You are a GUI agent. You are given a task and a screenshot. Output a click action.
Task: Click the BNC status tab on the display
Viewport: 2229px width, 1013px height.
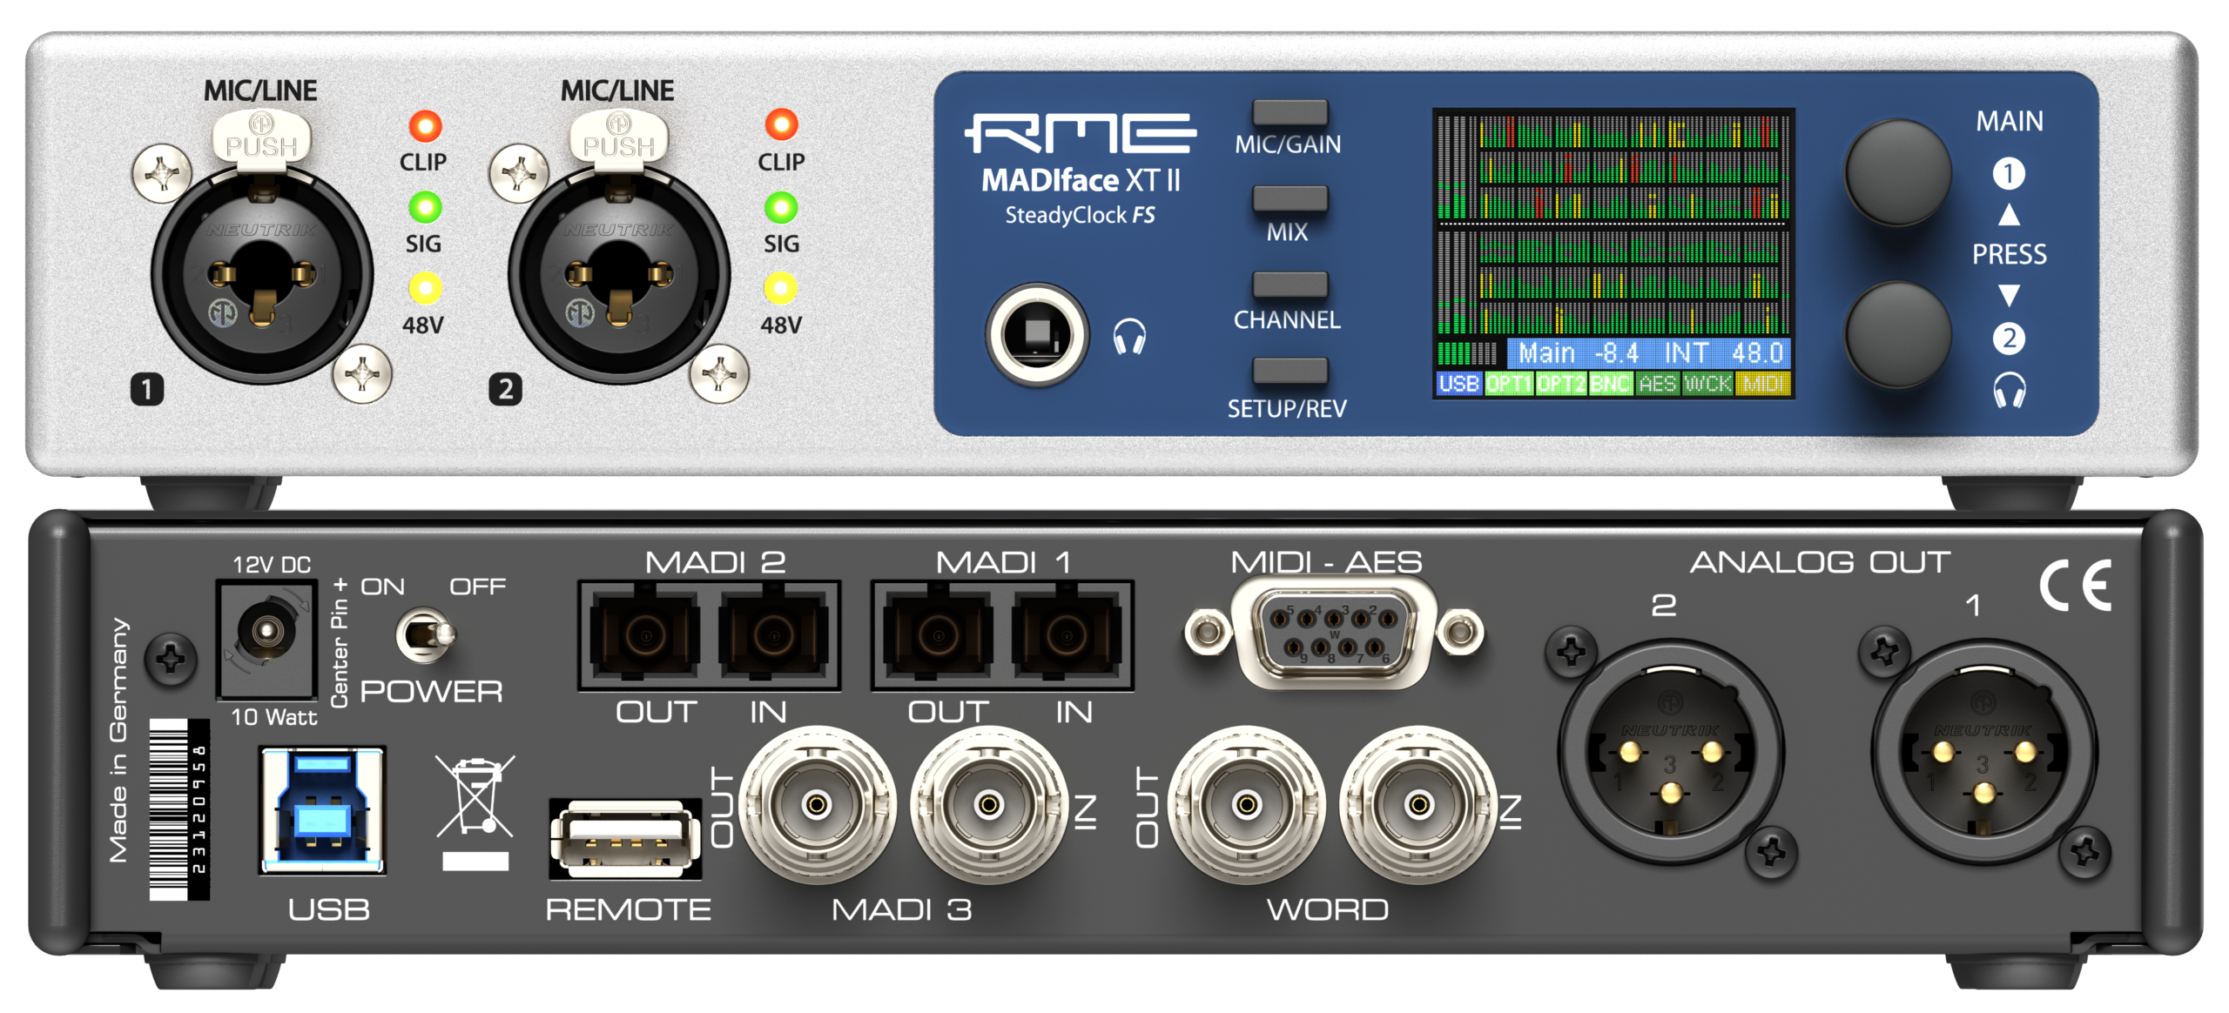click(x=1611, y=384)
